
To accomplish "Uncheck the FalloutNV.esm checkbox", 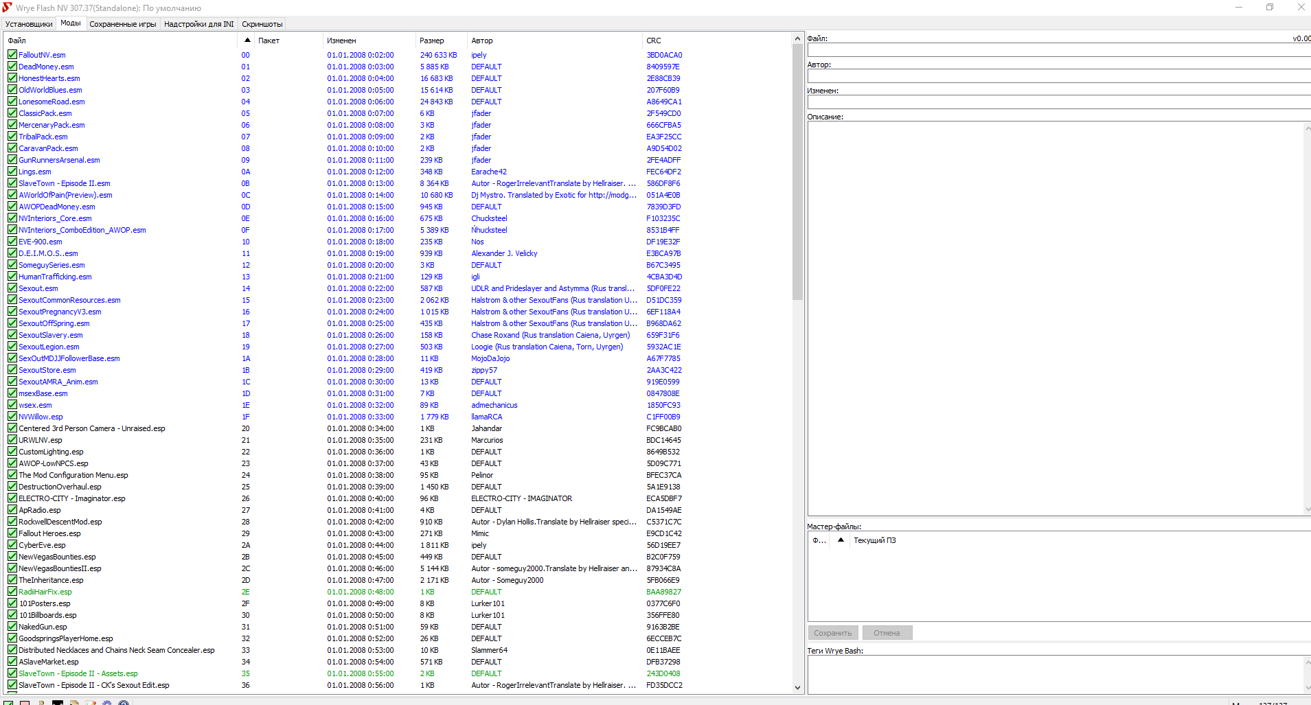I will click(12, 55).
